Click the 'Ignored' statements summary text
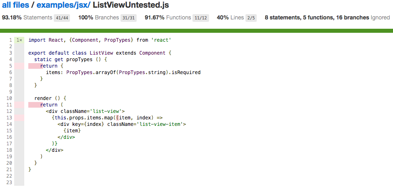The height and width of the screenshot is (189, 393). 380,17
